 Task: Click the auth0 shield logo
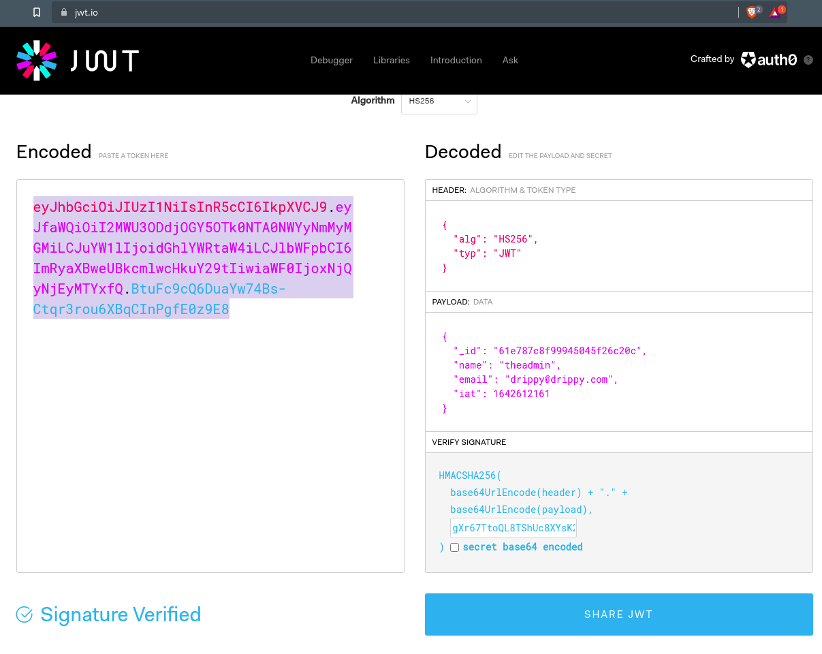(748, 60)
